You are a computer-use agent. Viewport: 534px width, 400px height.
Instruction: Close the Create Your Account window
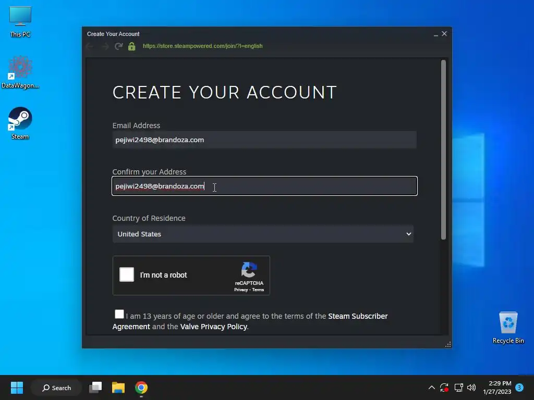point(444,34)
